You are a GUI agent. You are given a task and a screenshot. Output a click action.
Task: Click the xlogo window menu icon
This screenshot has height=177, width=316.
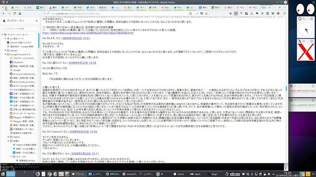[x=300, y=41]
